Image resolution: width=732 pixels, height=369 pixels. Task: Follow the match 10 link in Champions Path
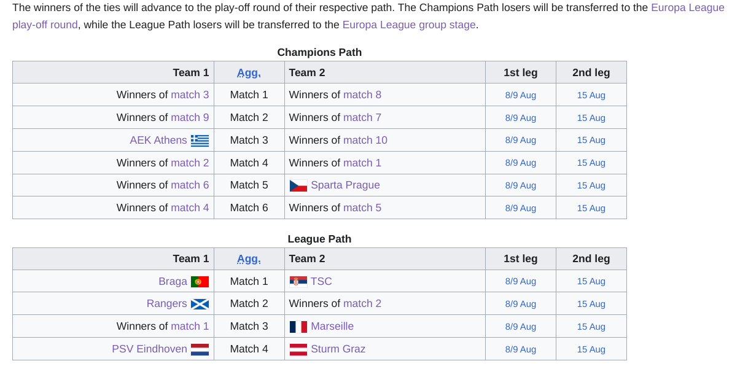click(365, 140)
